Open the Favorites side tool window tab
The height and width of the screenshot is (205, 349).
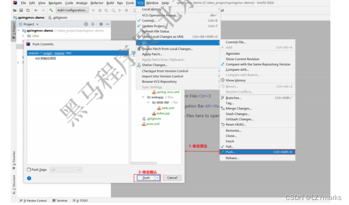tap(14, 161)
